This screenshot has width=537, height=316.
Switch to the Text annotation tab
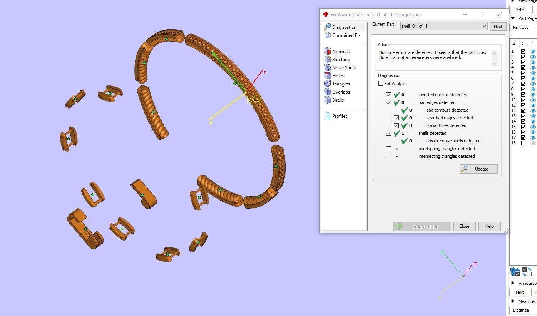pos(520,292)
